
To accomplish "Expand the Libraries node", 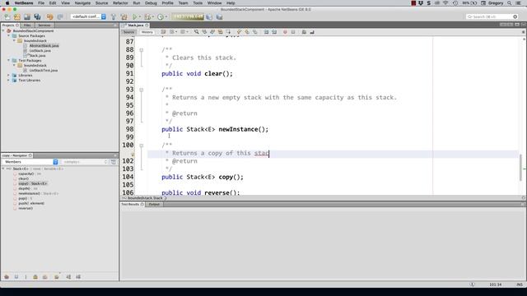I will [9, 75].
